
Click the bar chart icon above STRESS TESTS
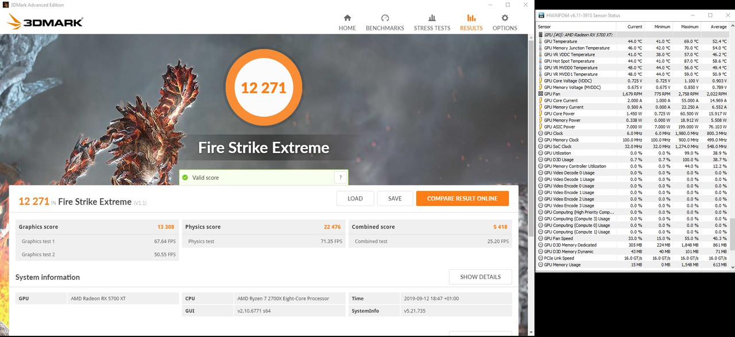pos(432,18)
